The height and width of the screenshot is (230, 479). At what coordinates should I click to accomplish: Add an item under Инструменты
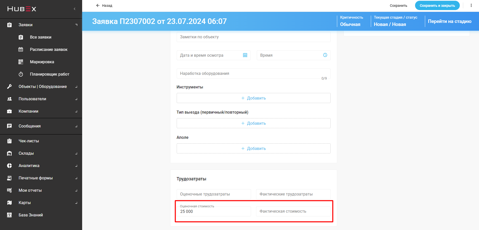(x=254, y=98)
